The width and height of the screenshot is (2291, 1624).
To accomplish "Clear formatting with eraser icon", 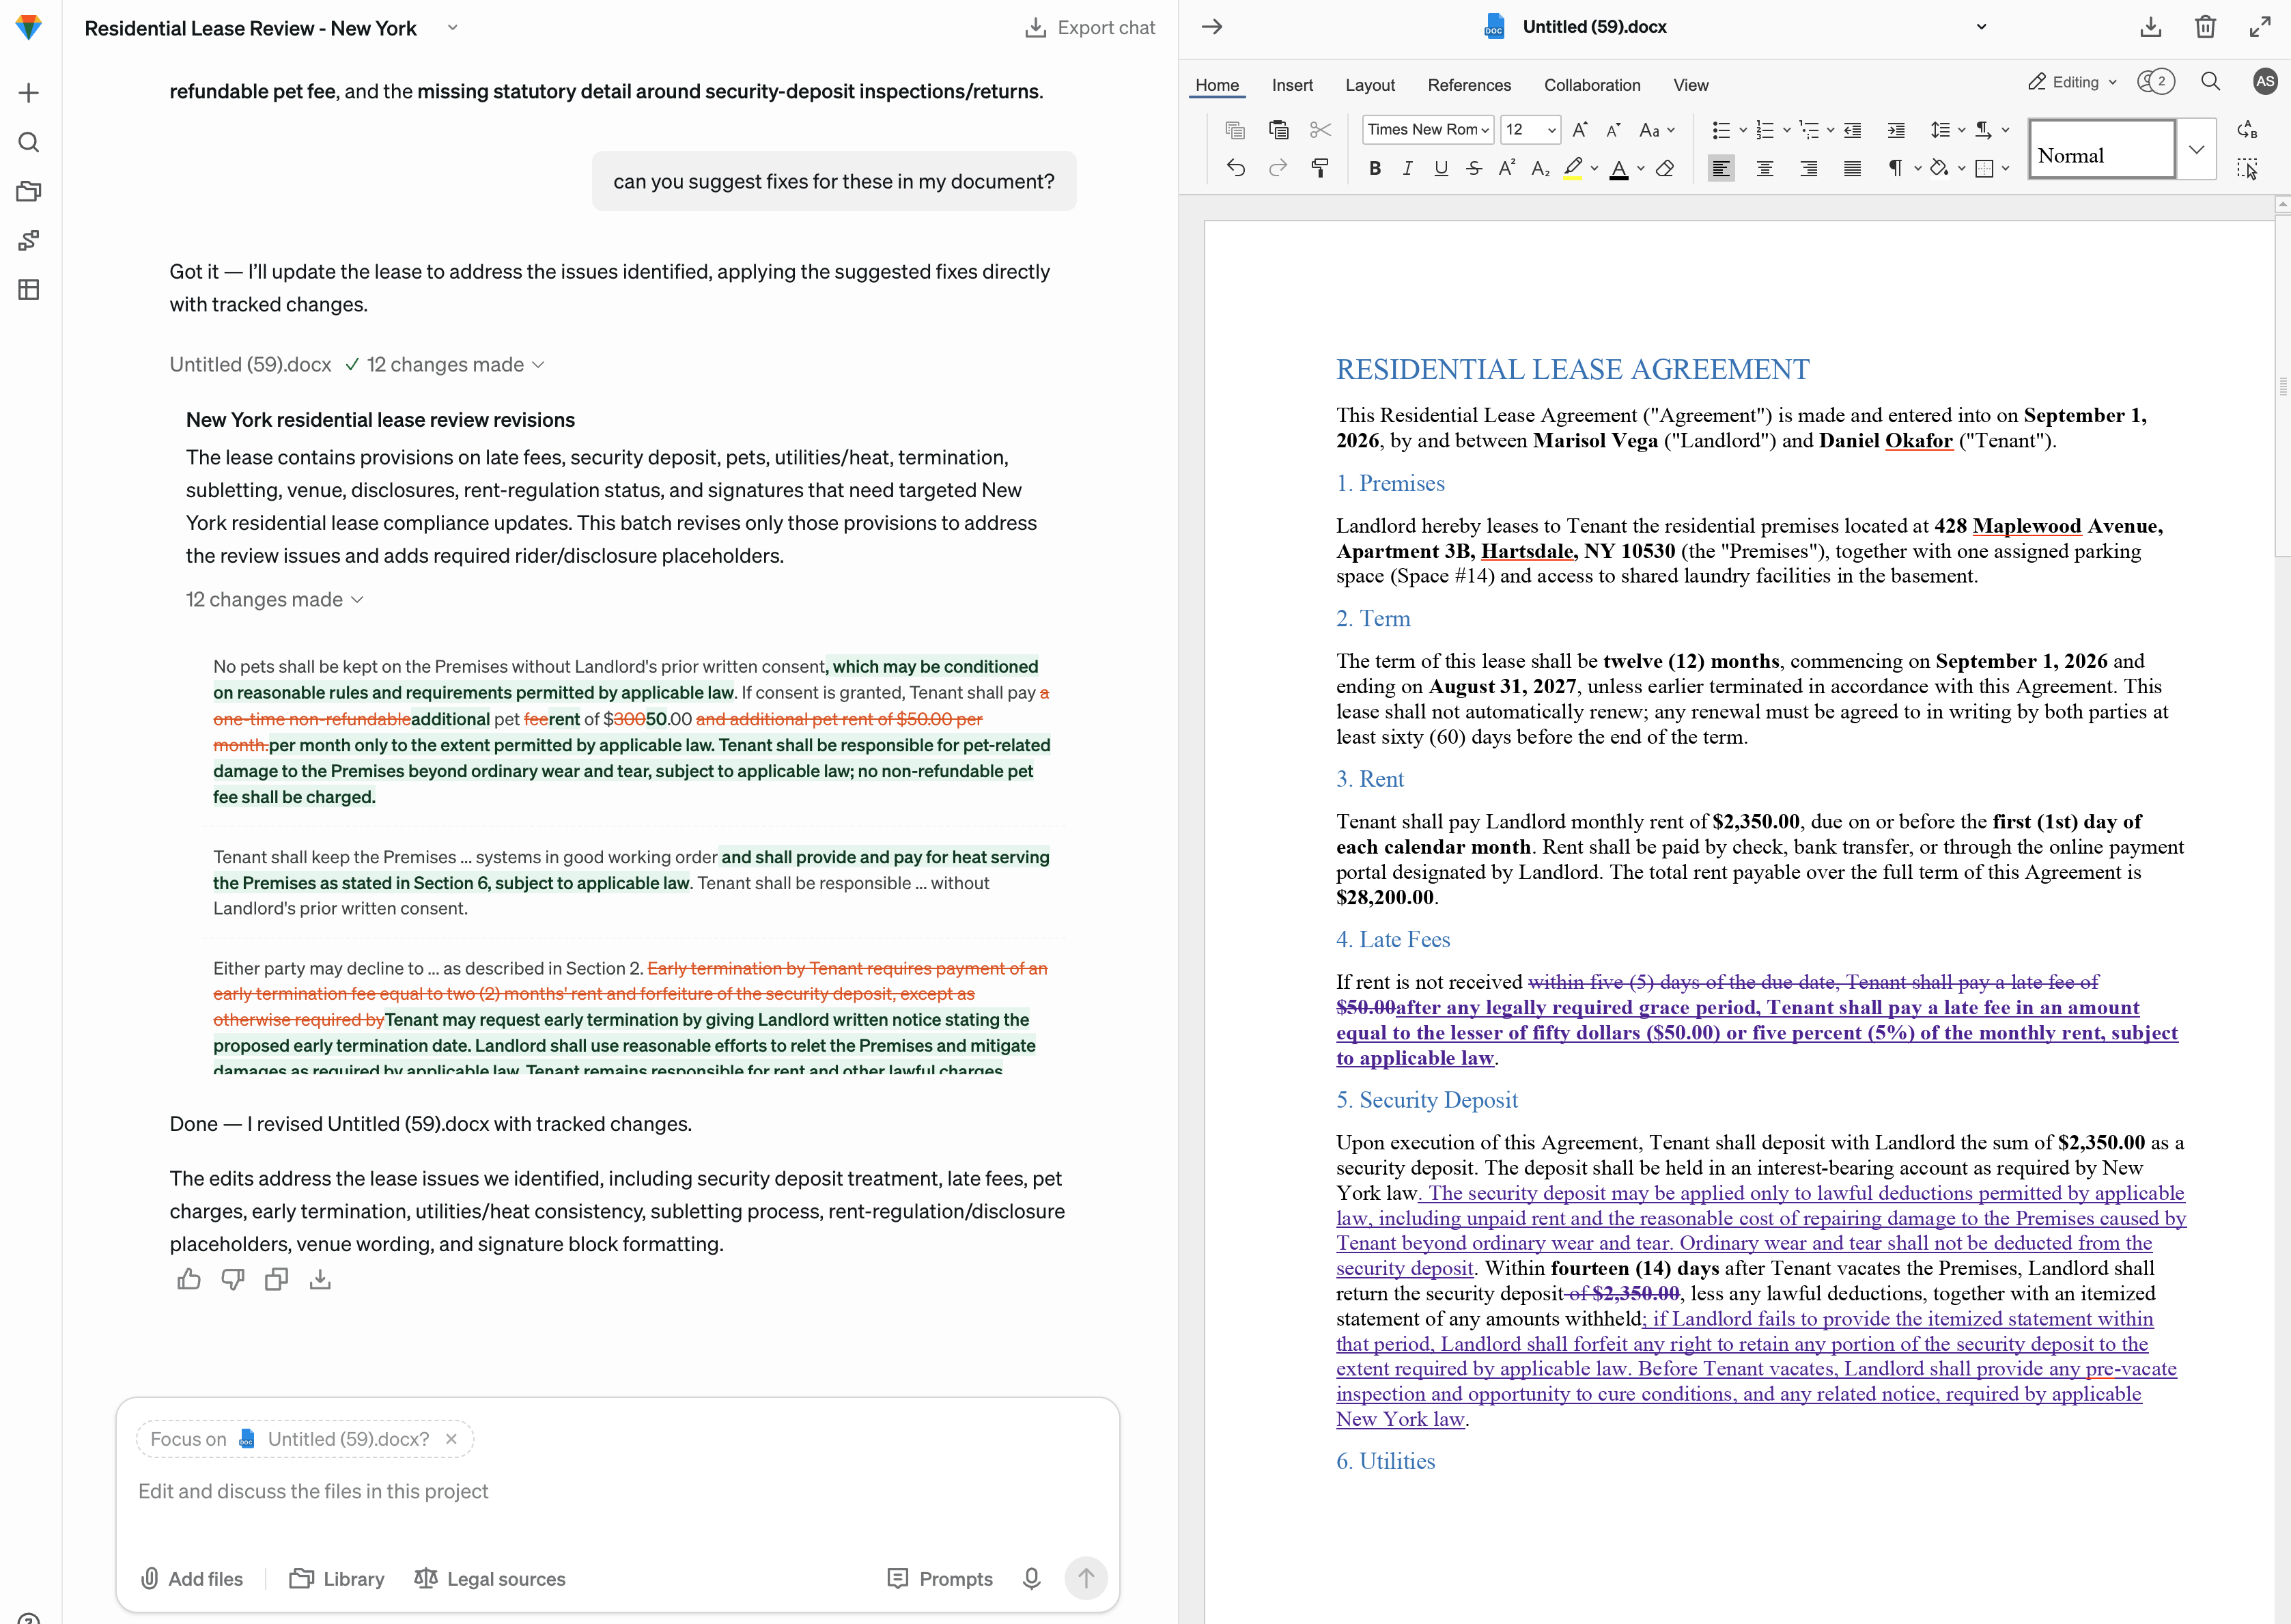I will (x=1665, y=168).
